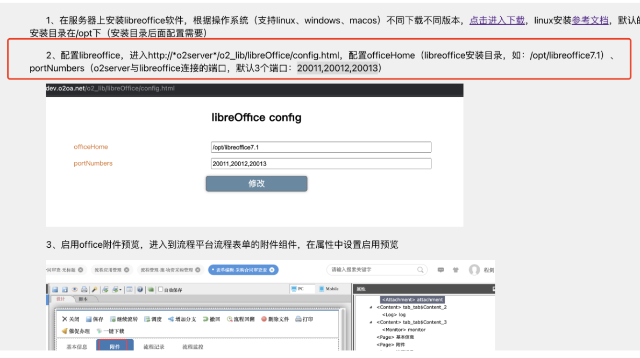Tick the 自动保存 checkbox
This screenshot has width=640, height=358.
(x=160, y=289)
